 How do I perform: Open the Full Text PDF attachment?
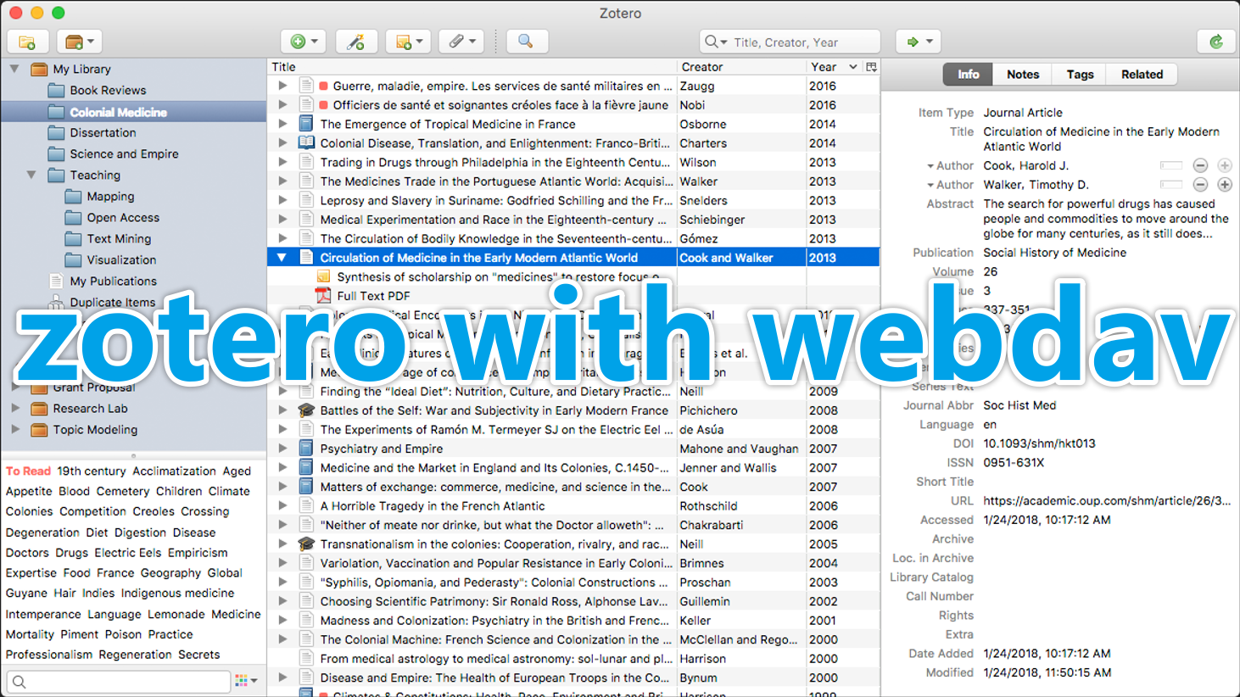pos(373,296)
